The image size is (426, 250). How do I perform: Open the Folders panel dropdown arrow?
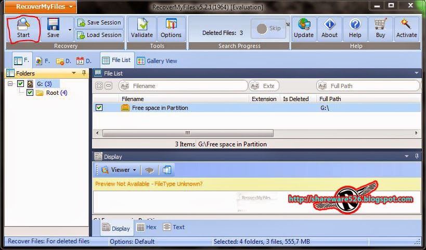74,73
